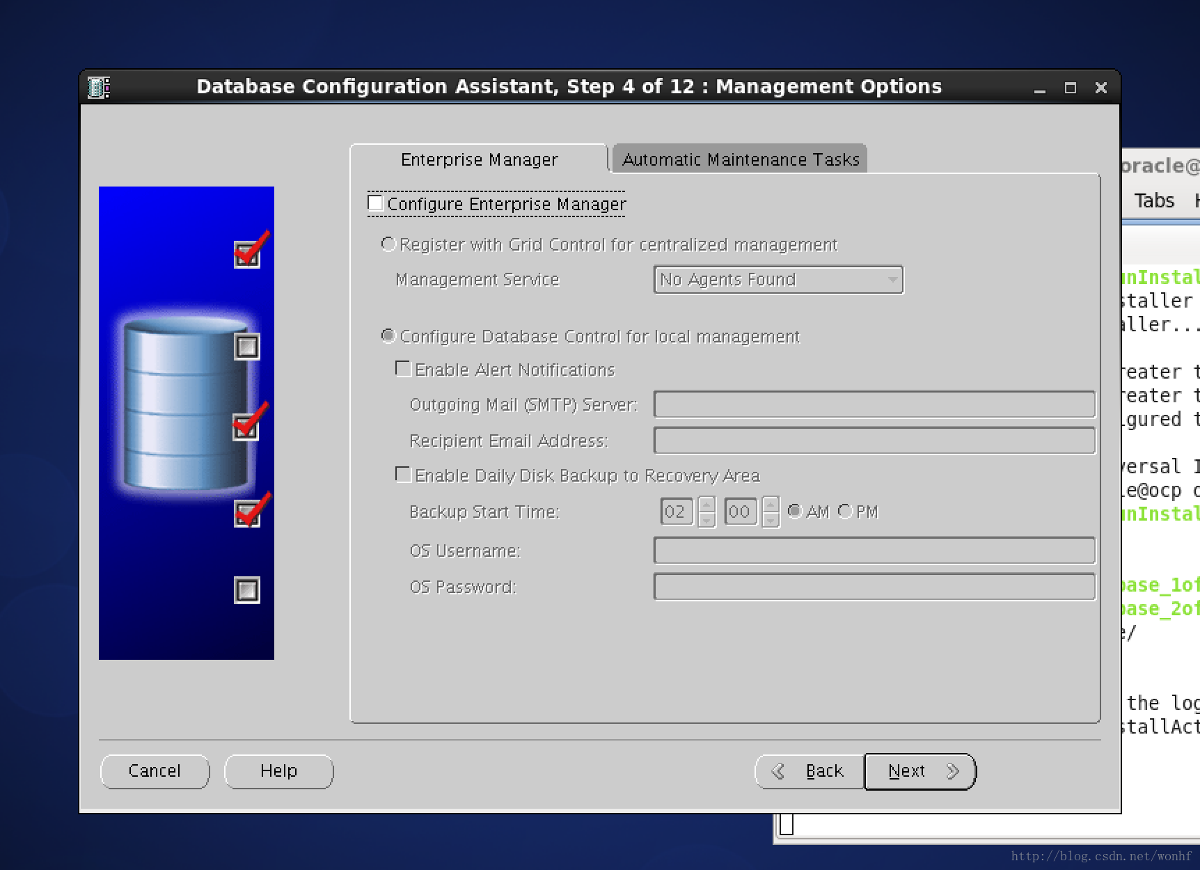Switch to Automatic Maintenance Tasks tab
The width and height of the screenshot is (1200, 870).
click(x=741, y=159)
